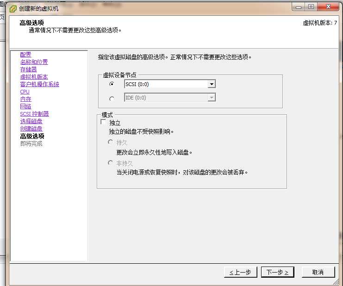
Task: Go to the 选择磁盘 wizard step
Action: point(31,121)
